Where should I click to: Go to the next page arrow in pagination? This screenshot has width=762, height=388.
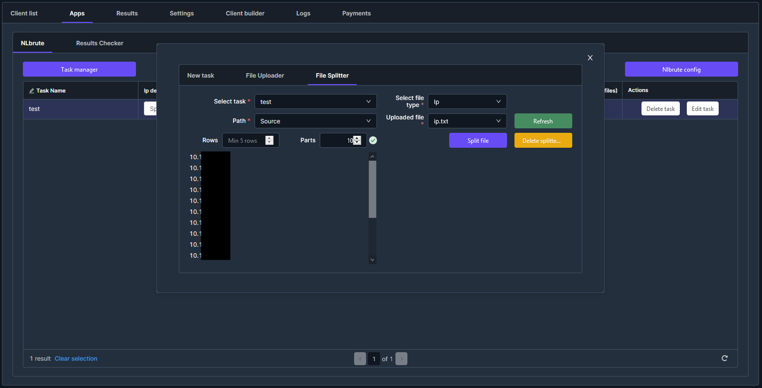[x=401, y=359]
